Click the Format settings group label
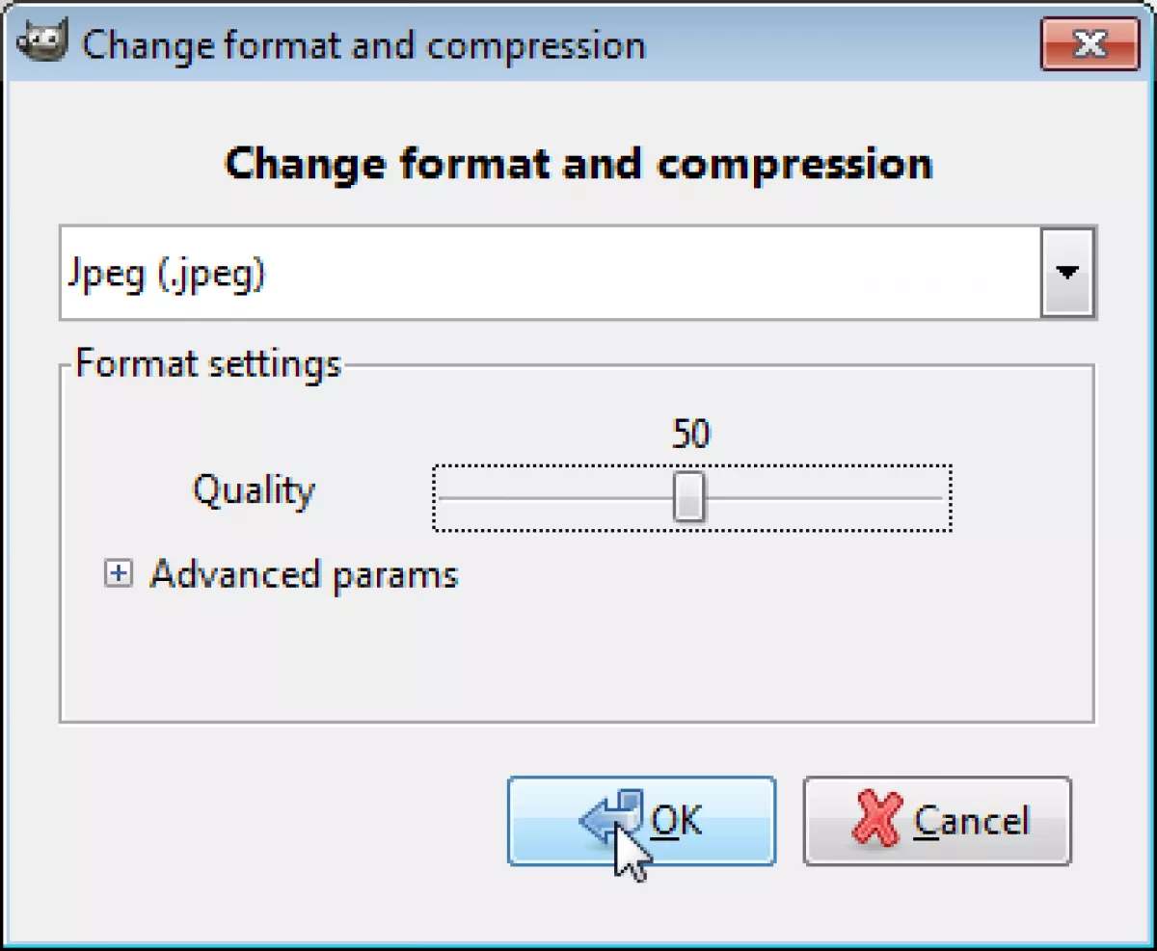Image resolution: width=1157 pixels, height=951 pixels. pos(208,364)
